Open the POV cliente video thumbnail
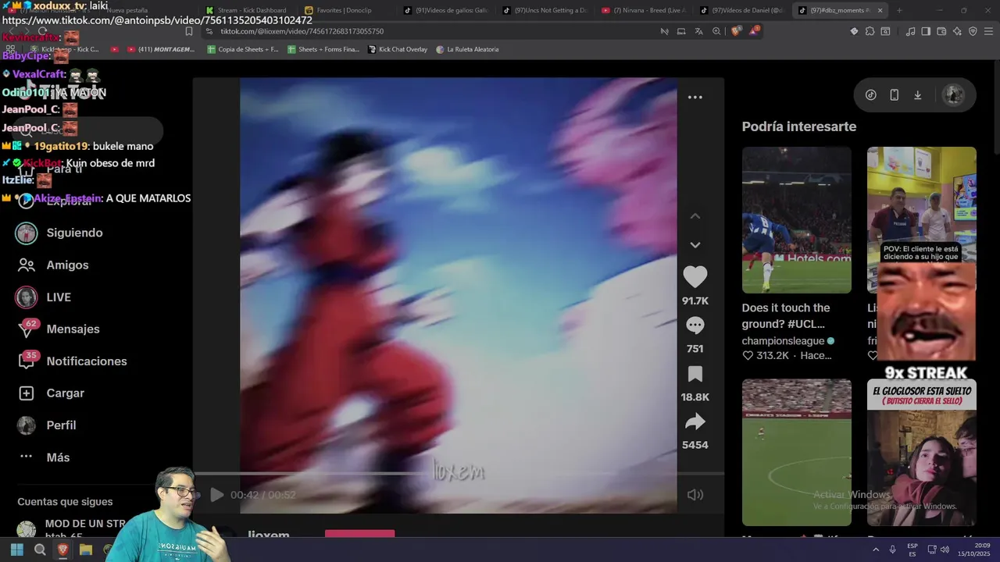This screenshot has width=1000, height=562. coord(921,205)
